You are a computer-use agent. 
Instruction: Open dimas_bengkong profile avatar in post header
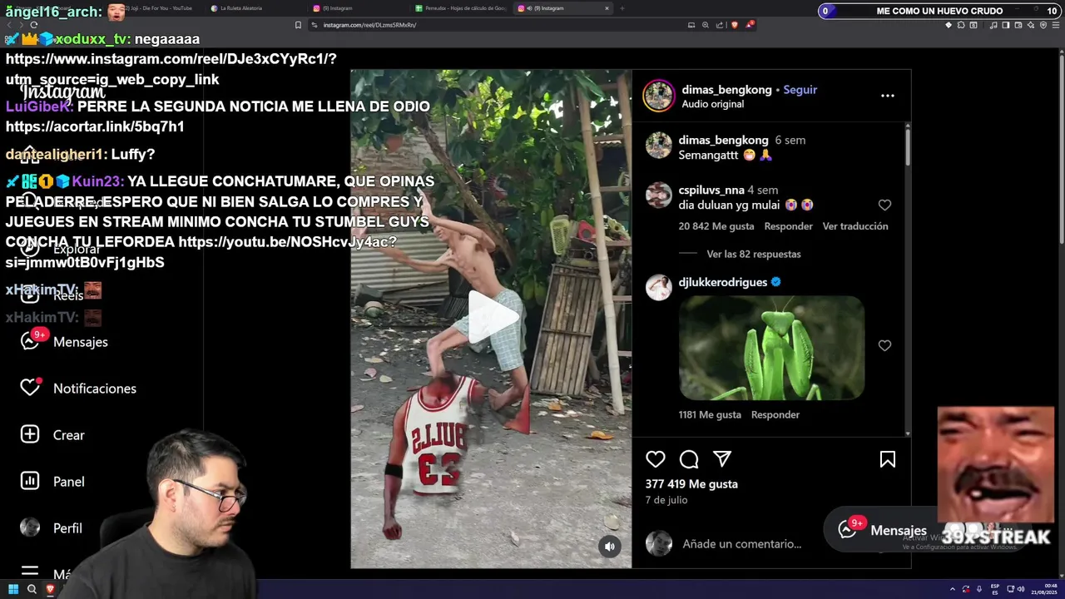(658, 96)
